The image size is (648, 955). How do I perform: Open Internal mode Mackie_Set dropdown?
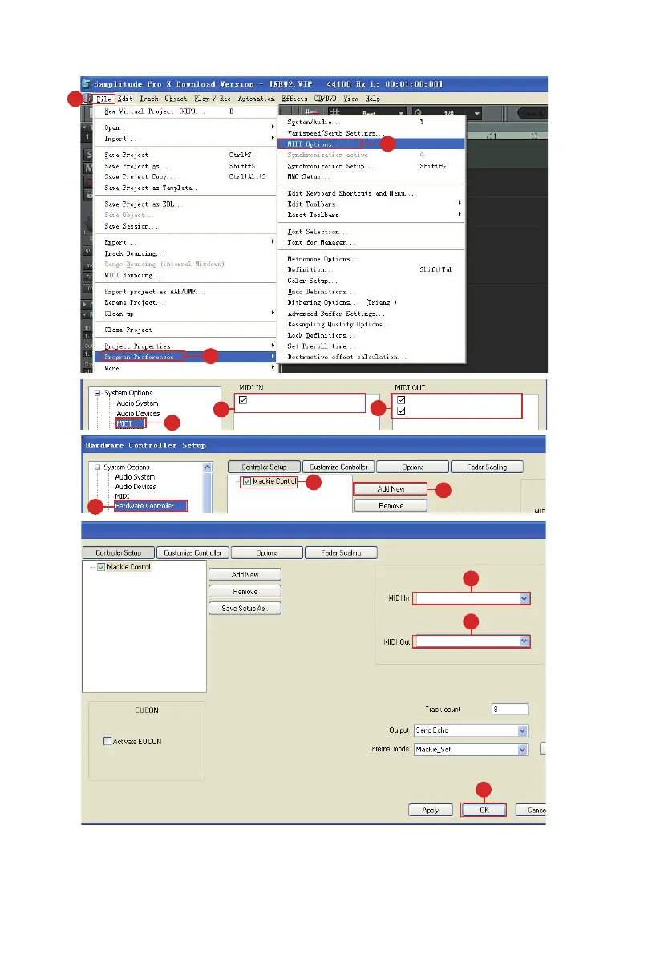click(523, 750)
